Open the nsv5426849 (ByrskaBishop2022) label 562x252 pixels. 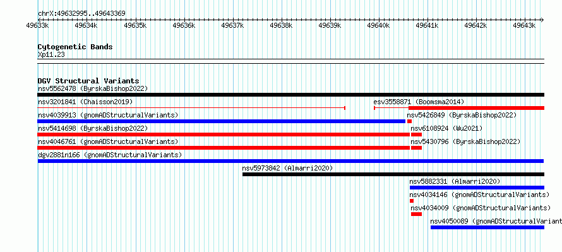tap(462, 115)
